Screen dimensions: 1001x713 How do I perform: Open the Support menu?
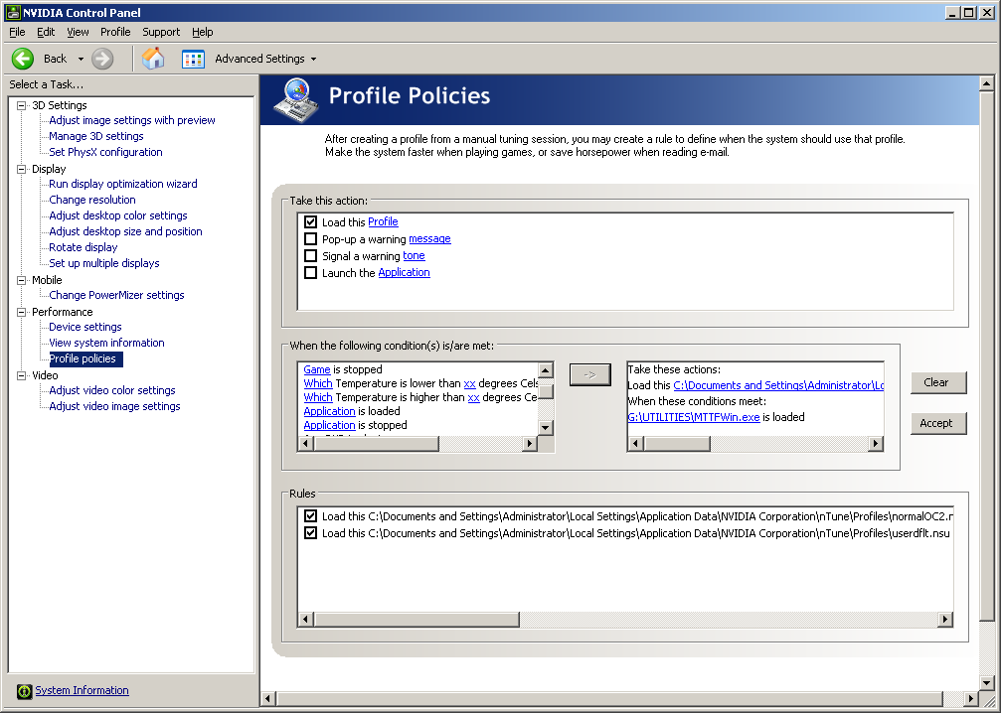161,32
